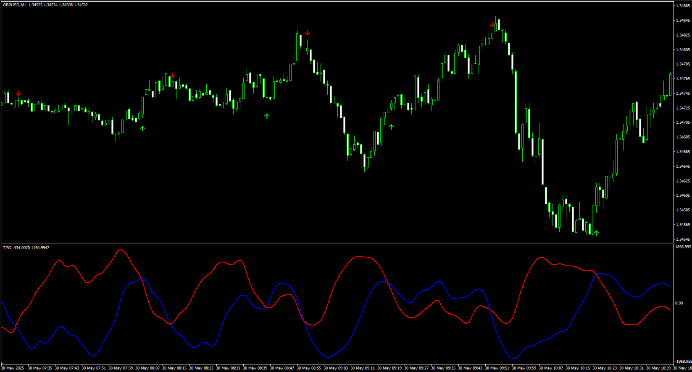The height and width of the screenshot is (372, 692).
Task: Select the first red sell arrow near 30 May 2025
Action: pyautogui.click(x=18, y=93)
